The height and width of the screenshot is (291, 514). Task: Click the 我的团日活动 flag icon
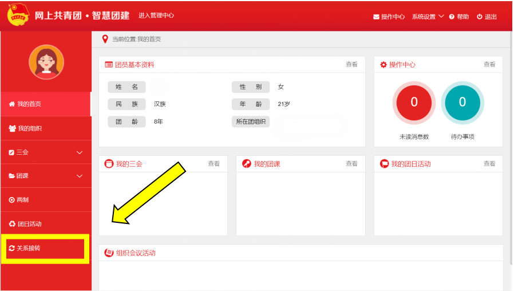[x=385, y=164]
